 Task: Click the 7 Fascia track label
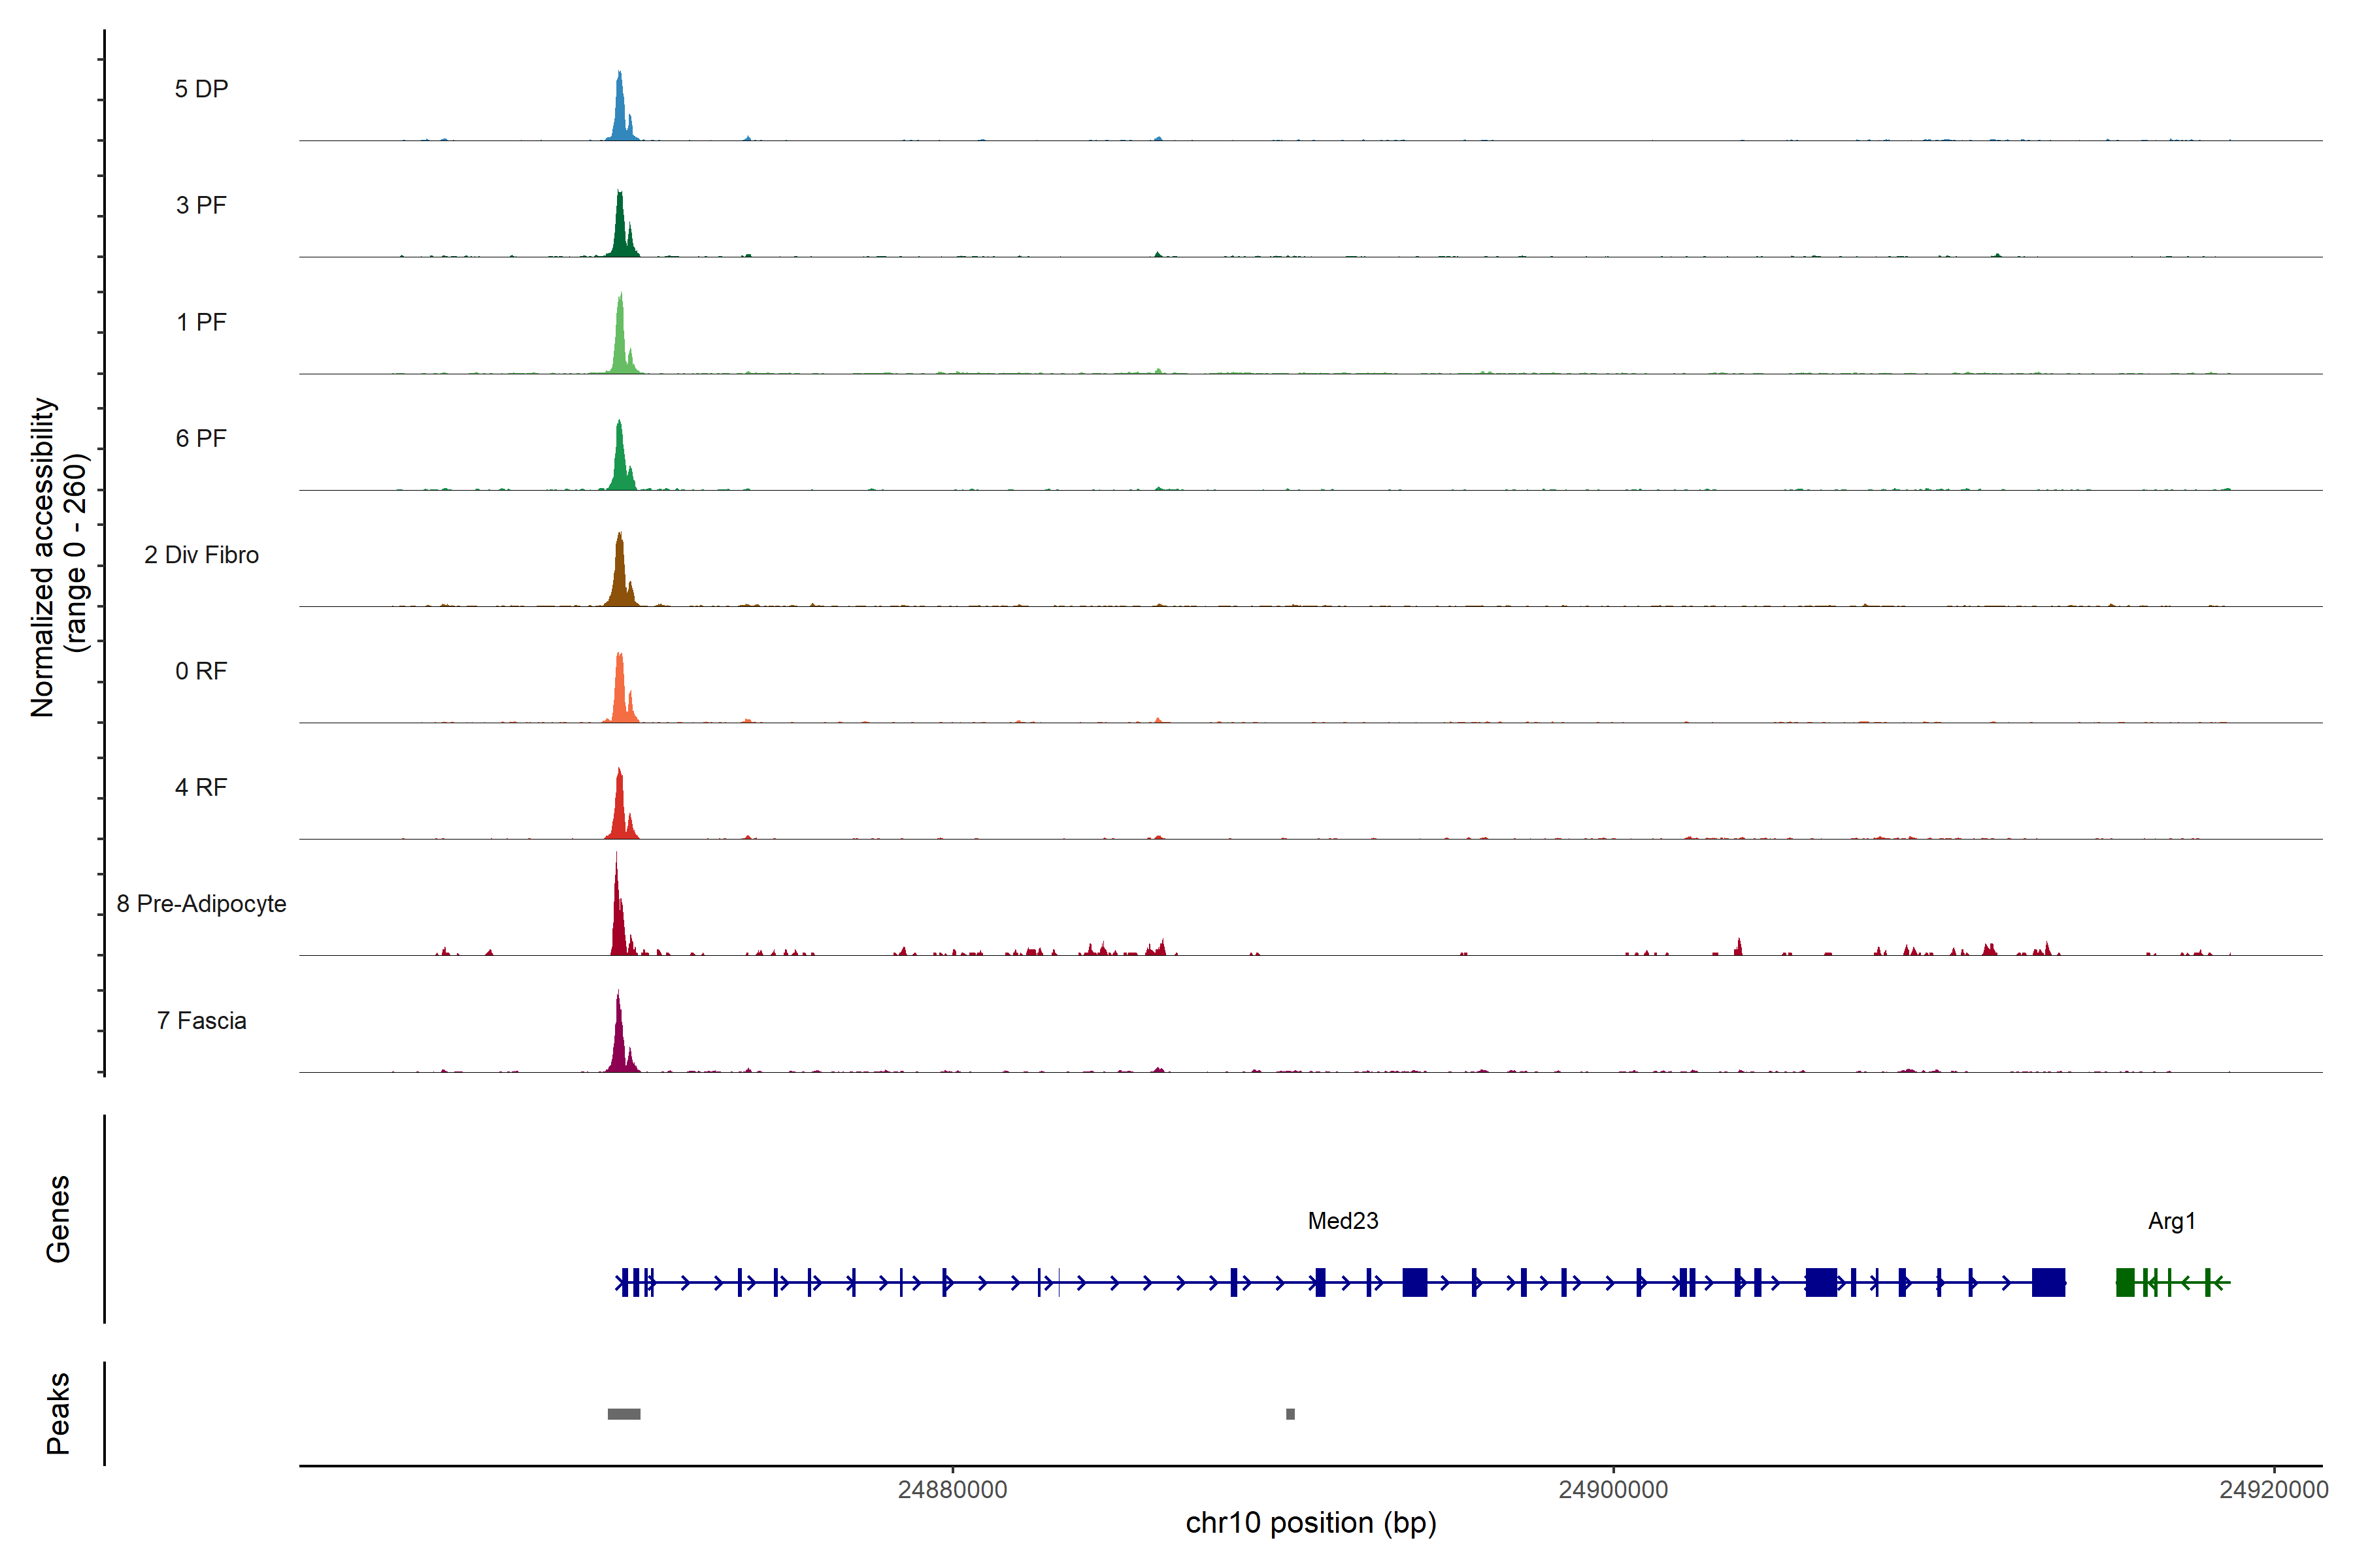pos(201,1020)
